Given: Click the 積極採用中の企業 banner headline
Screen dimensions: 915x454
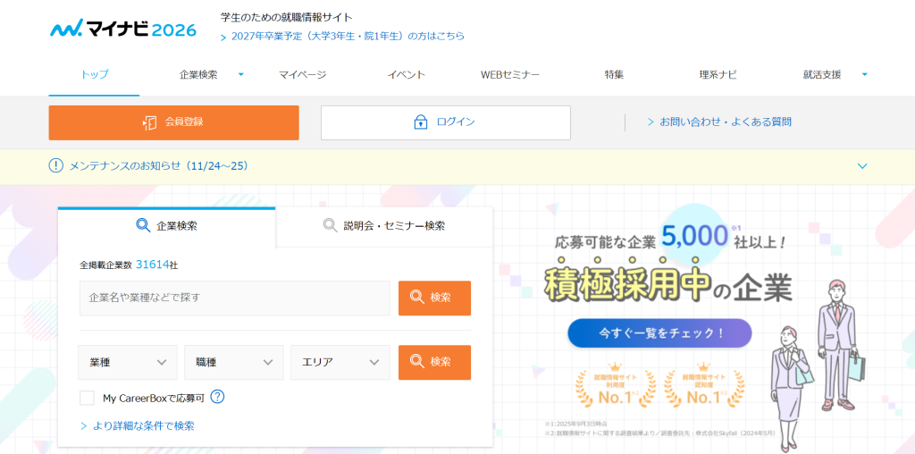Looking at the screenshot, I should (x=668, y=284).
